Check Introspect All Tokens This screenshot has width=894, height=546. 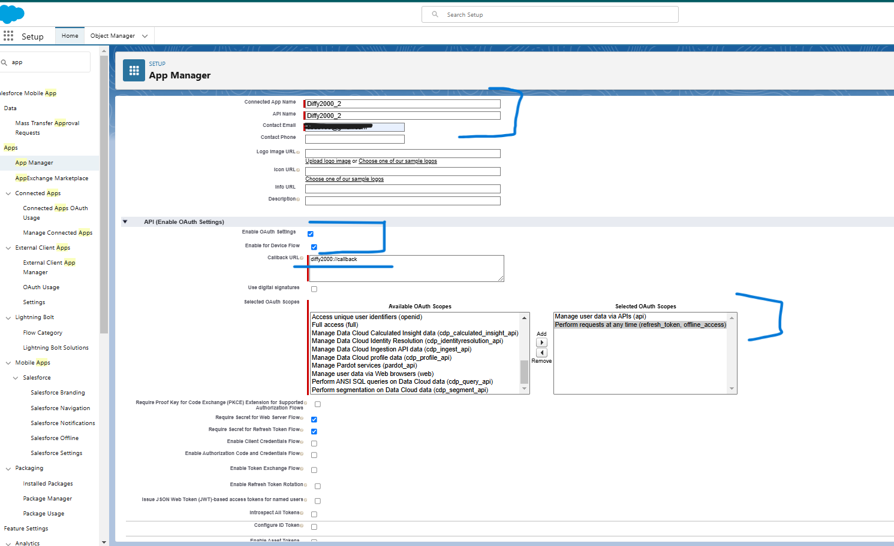(x=314, y=514)
